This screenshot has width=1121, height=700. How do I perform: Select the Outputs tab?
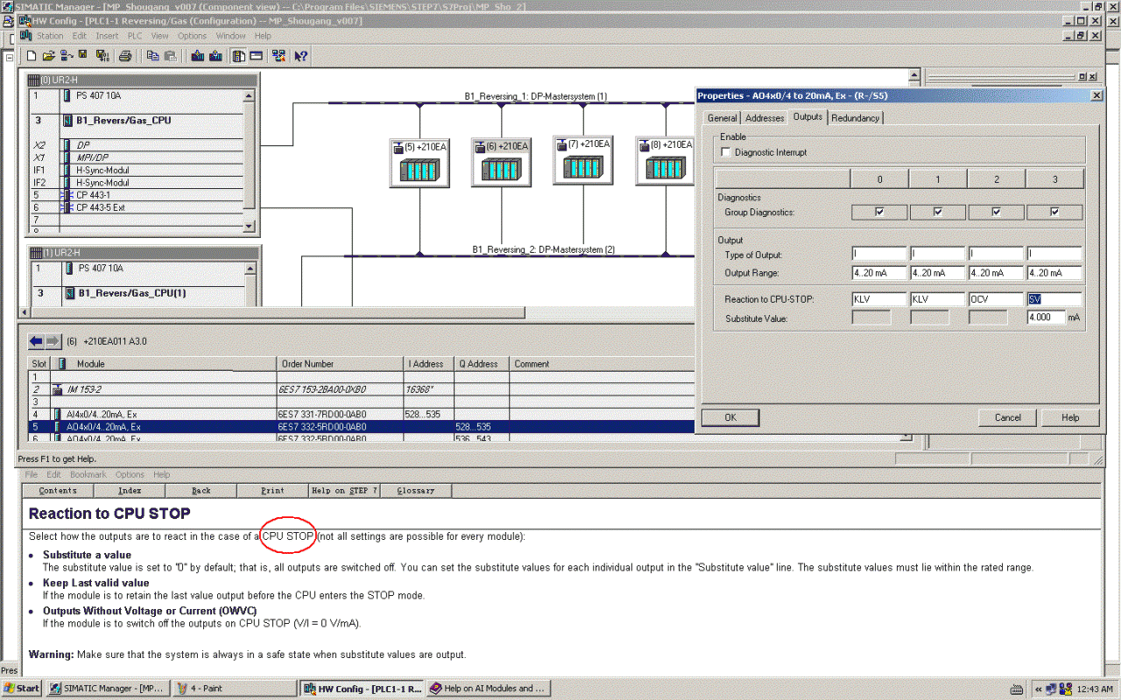(807, 116)
